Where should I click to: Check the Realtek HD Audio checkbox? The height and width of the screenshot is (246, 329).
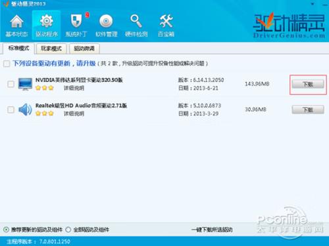pos(11,110)
